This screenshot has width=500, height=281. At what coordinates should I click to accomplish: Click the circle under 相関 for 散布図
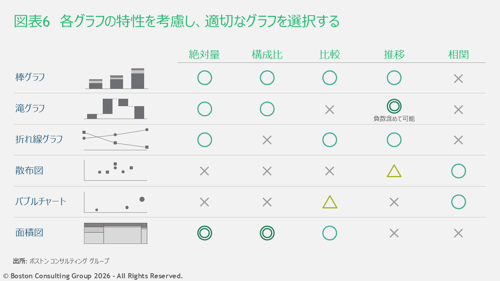pos(458,171)
